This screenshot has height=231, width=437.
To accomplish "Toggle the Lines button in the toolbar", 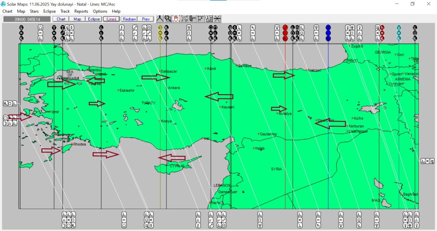I will (x=111, y=19).
